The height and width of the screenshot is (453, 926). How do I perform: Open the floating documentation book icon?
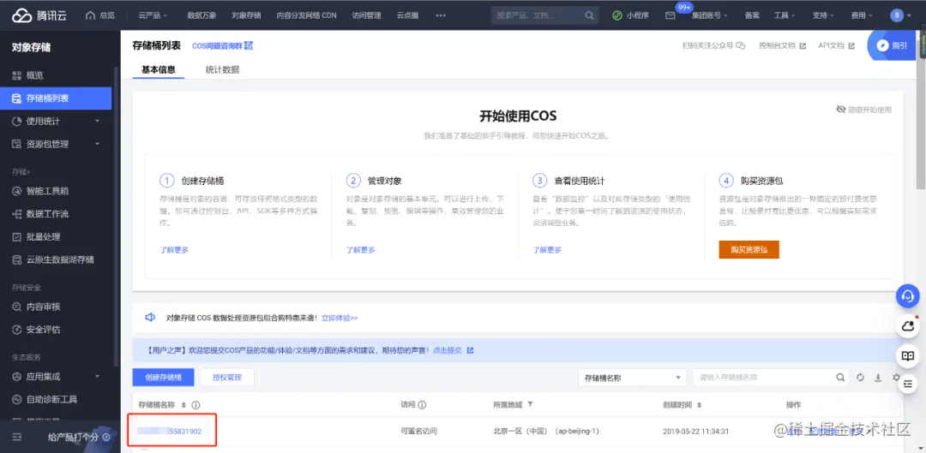pyautogui.click(x=908, y=355)
